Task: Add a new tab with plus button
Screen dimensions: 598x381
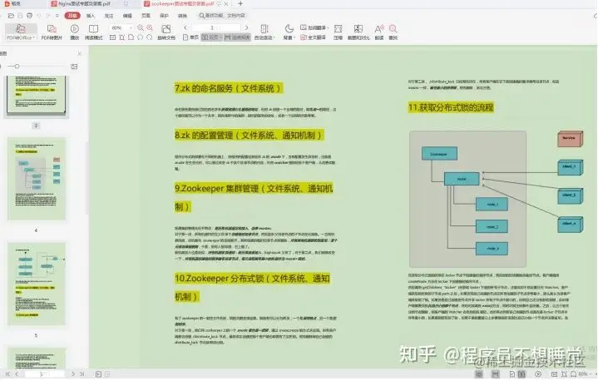Action: tap(240, 4)
